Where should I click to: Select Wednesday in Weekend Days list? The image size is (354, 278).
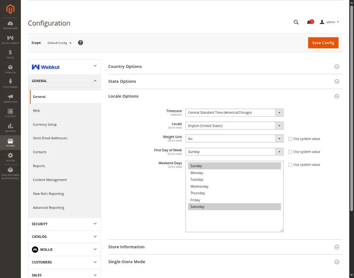tap(199, 186)
